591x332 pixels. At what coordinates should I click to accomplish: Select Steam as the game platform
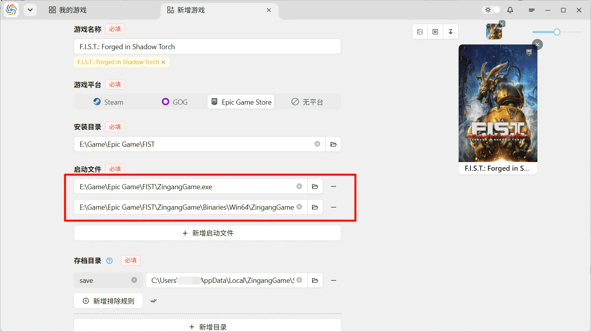[x=108, y=102]
